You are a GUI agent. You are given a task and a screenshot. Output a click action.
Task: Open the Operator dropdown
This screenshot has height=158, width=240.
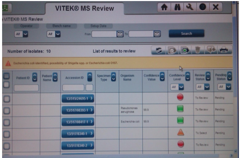click(21, 34)
